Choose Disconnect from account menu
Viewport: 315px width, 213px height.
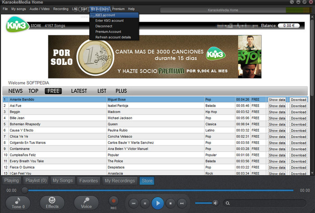pos(114,26)
